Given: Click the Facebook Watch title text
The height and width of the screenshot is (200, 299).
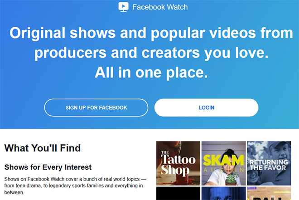Looking at the screenshot, I should pyautogui.click(x=160, y=7).
